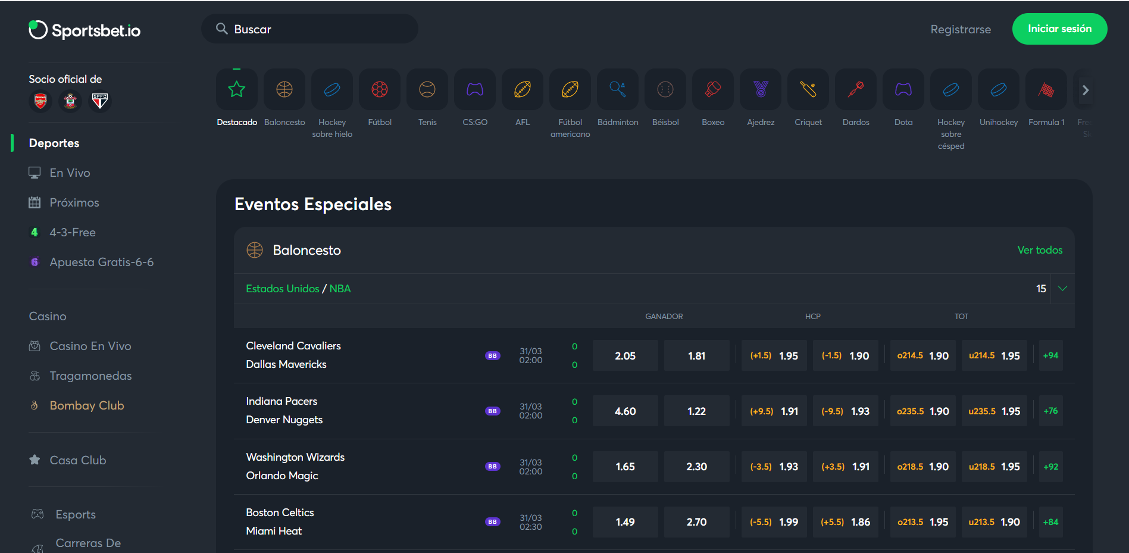Image resolution: width=1129 pixels, height=553 pixels.
Task: Open the Arsenal partner badge
Action: pos(40,101)
